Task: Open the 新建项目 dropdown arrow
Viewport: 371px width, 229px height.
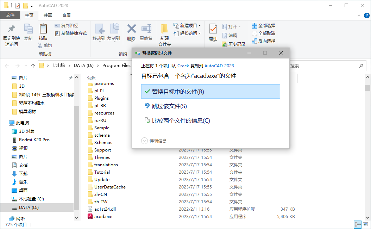Action: click(x=200, y=26)
